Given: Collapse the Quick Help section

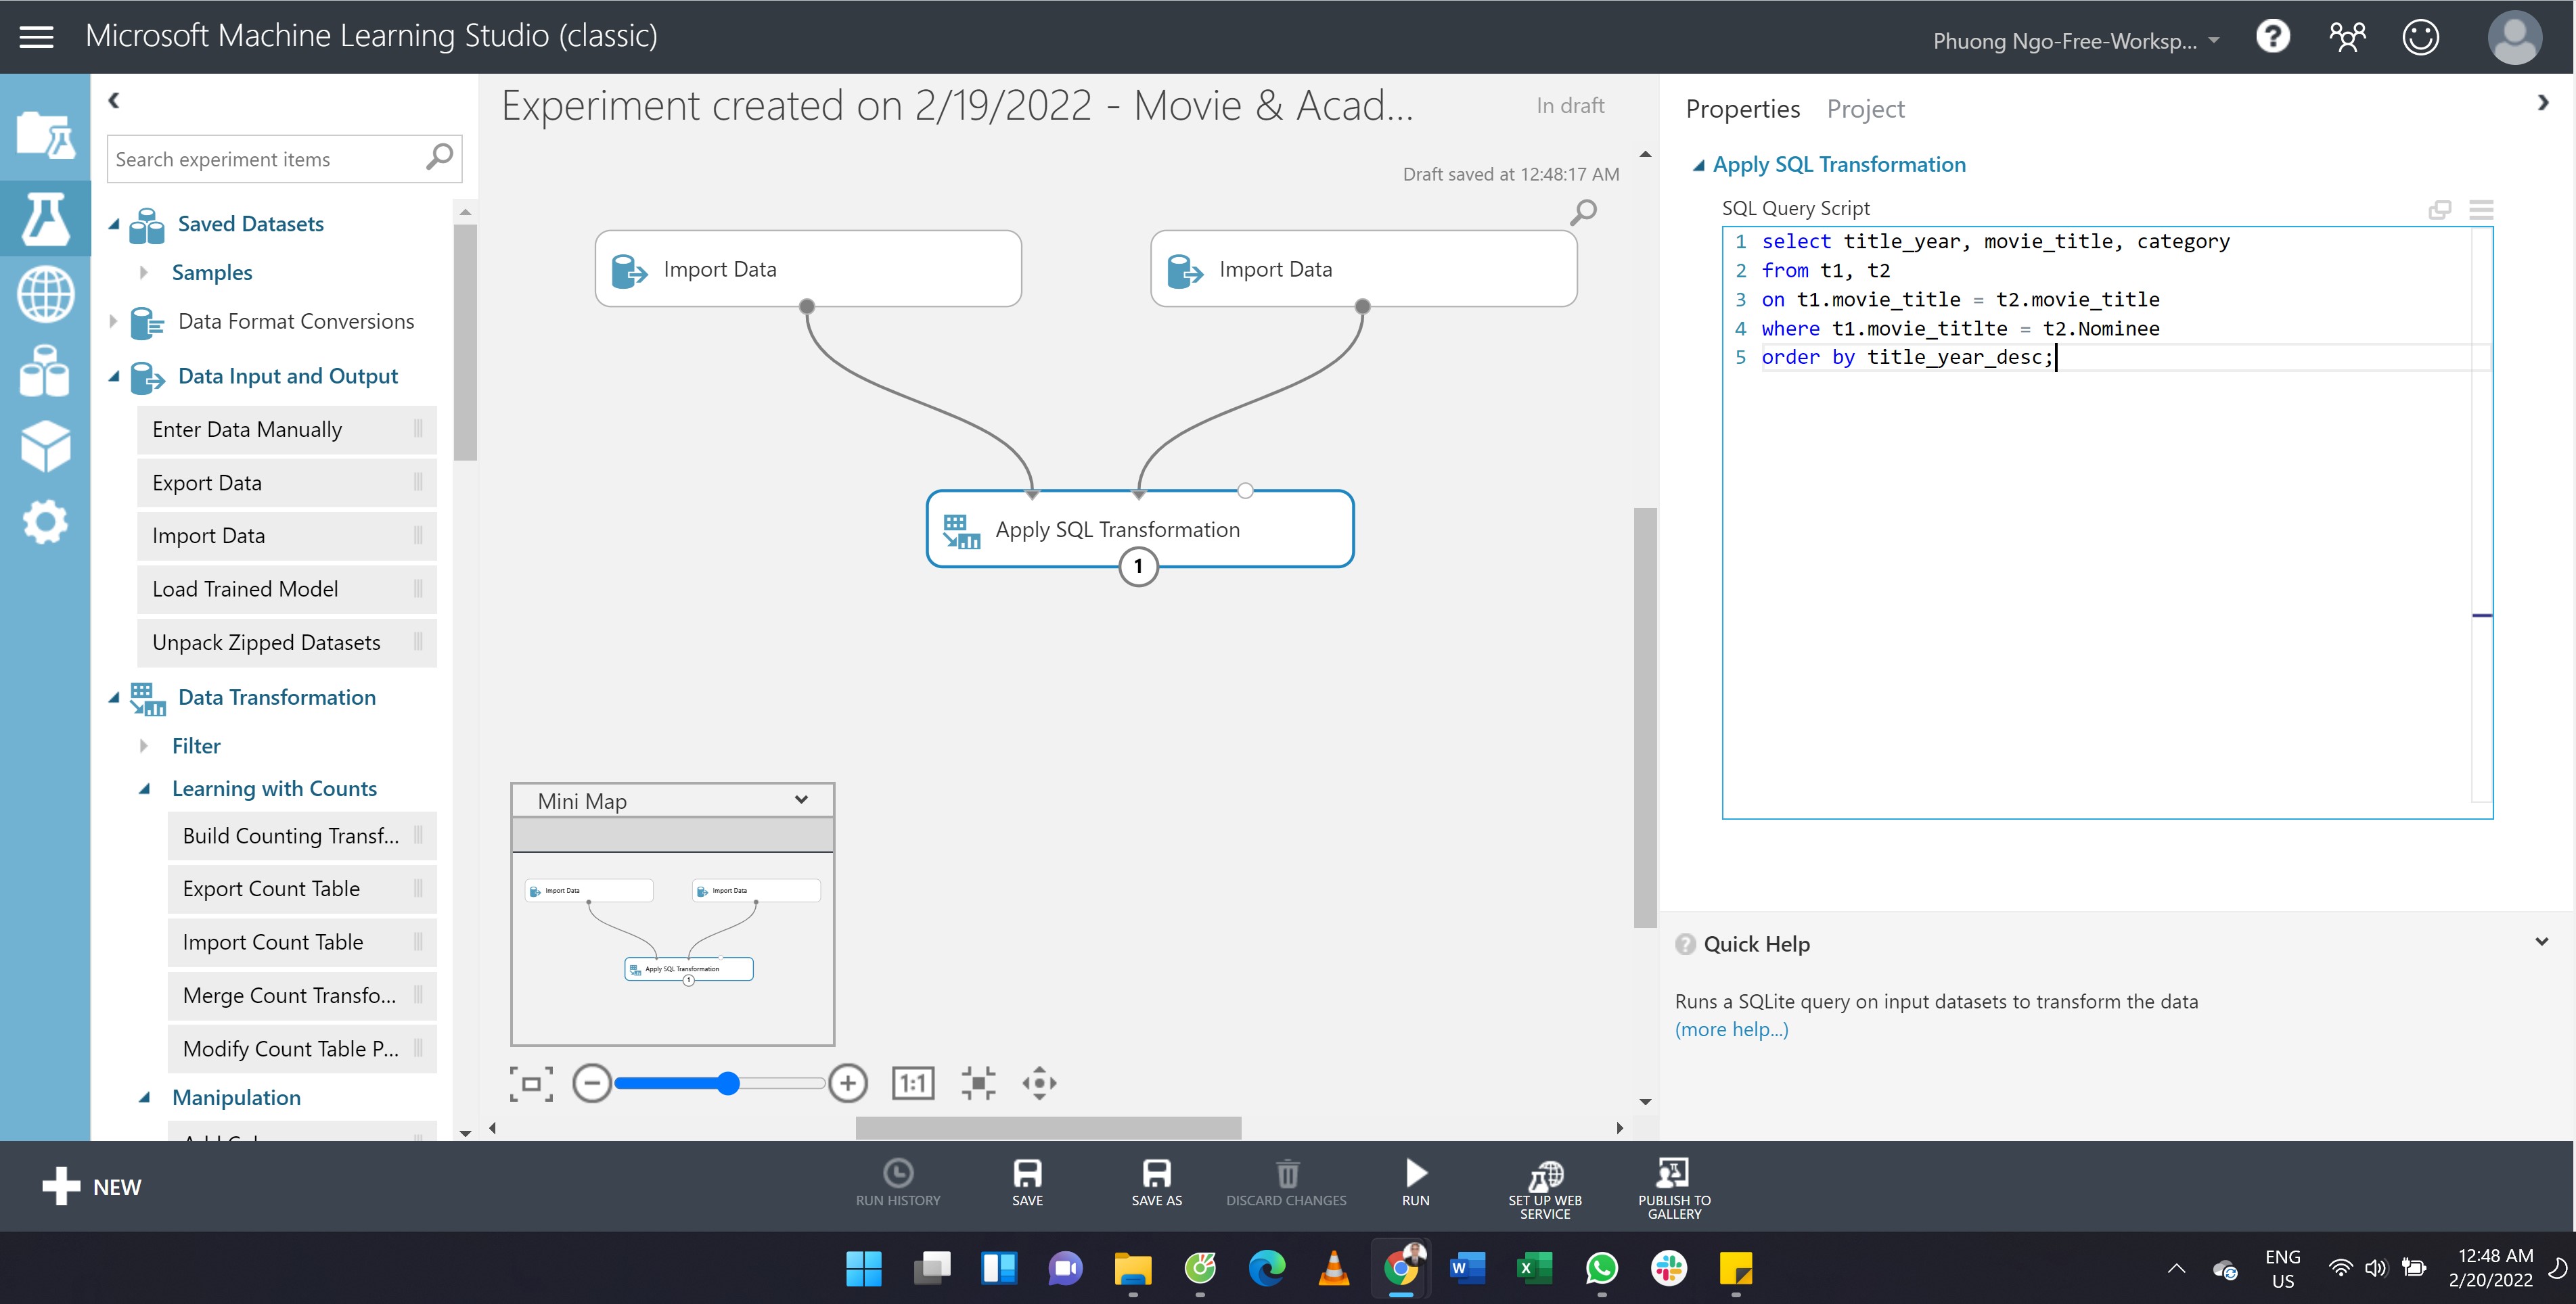Looking at the screenshot, I should [x=2541, y=942].
